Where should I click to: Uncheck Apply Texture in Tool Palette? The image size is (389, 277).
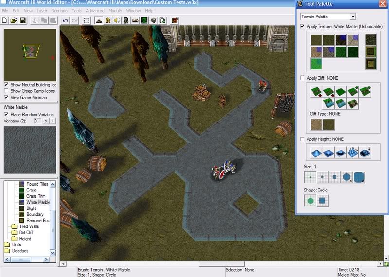[302, 26]
